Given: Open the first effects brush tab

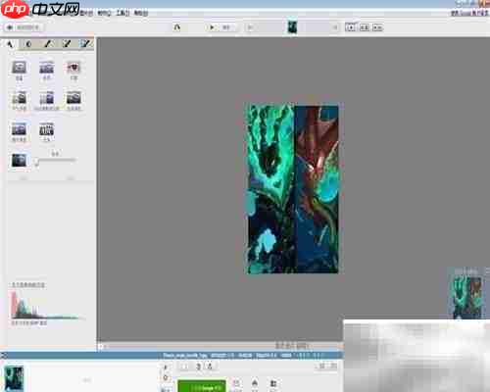Looking at the screenshot, I should (x=48, y=44).
